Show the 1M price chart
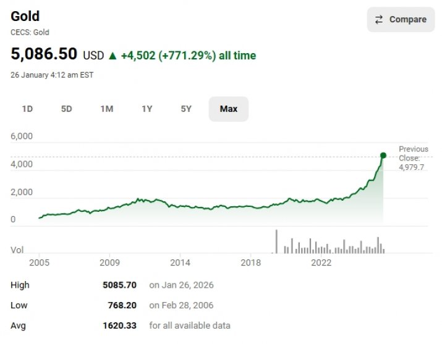The height and width of the screenshot is (344, 442). pos(107,109)
